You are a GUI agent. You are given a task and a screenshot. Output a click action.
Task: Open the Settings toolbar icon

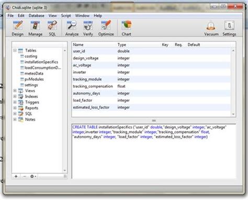(x=229, y=28)
